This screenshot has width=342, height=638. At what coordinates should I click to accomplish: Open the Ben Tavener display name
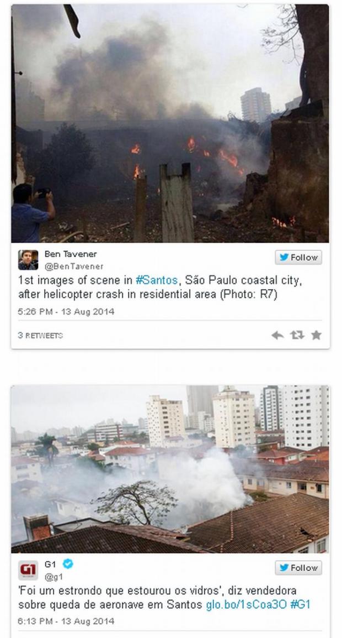71,254
